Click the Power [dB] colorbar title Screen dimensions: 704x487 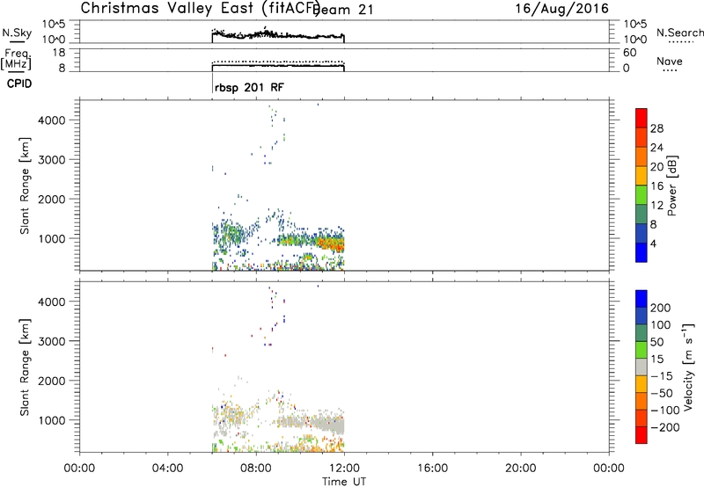point(671,185)
